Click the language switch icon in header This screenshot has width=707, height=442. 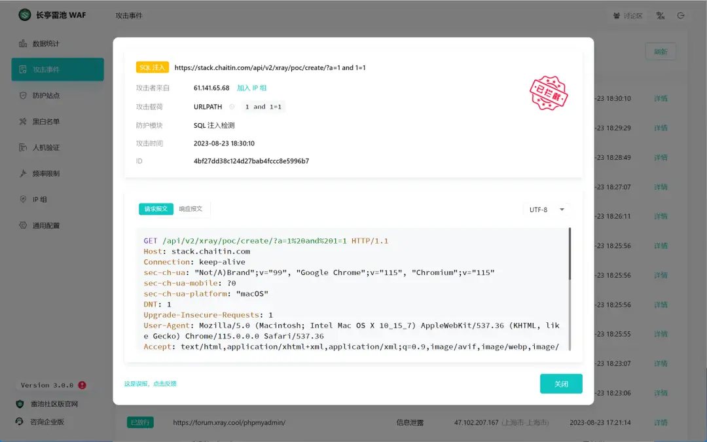tap(661, 16)
